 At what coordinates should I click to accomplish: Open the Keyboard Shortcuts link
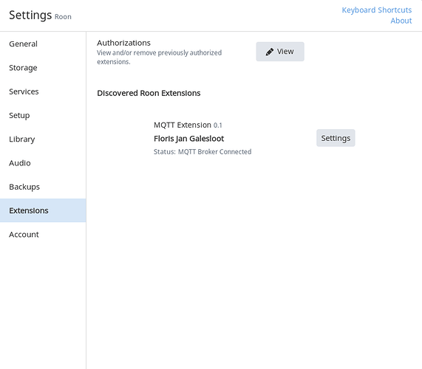click(376, 10)
